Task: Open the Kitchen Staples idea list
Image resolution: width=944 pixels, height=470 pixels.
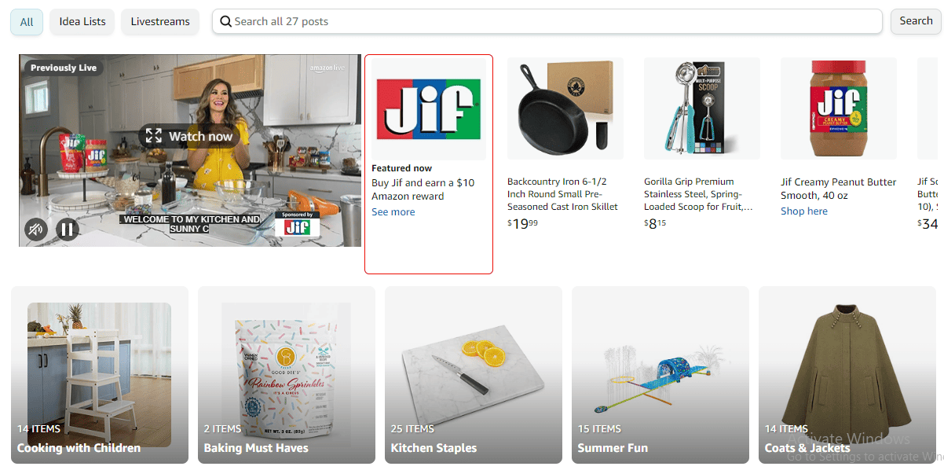Action: [x=474, y=375]
